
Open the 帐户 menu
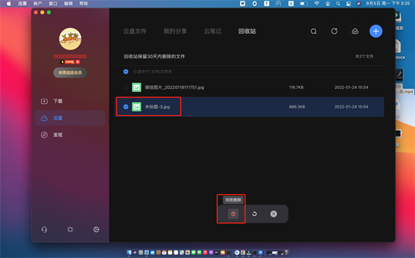tap(38, 3)
